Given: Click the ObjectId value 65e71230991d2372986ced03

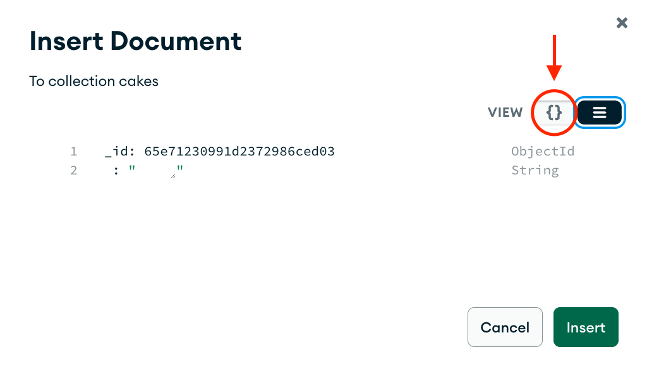Looking at the screenshot, I should point(239,152).
